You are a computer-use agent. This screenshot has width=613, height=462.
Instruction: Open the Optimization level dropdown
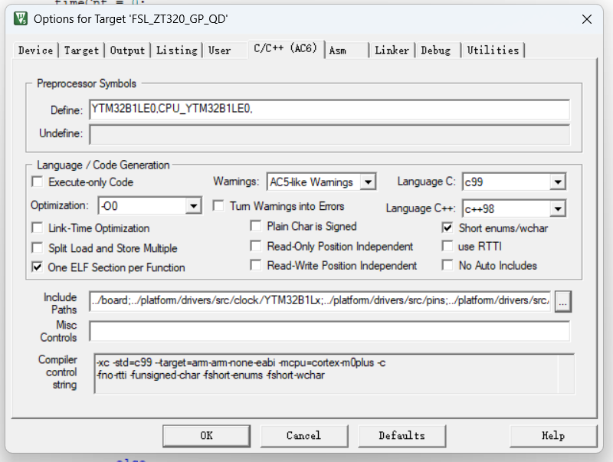click(193, 206)
